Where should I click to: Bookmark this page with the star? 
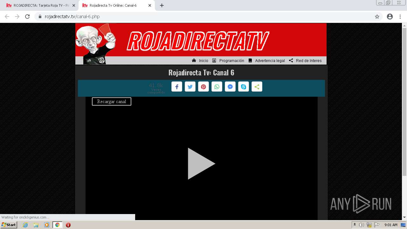click(x=377, y=17)
